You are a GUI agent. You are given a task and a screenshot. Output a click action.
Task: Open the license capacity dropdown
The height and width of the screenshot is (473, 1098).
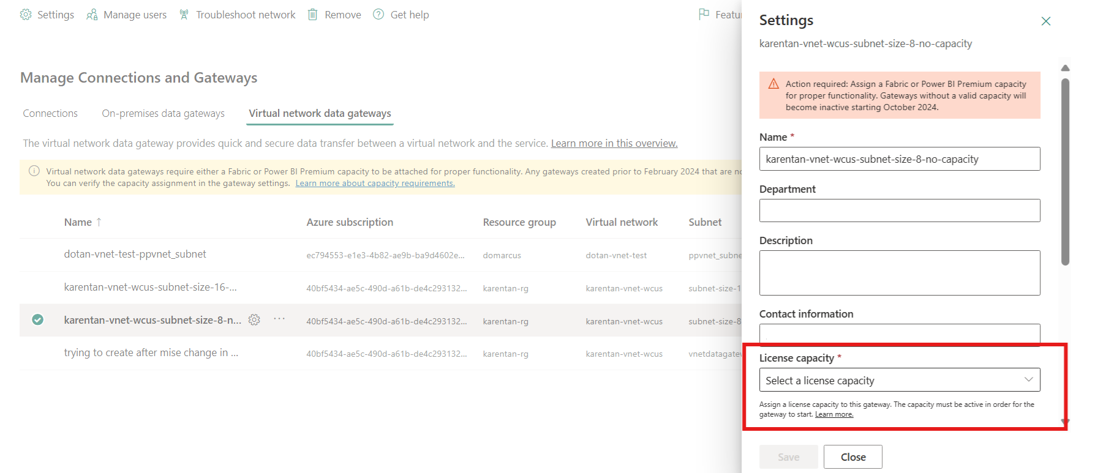[x=899, y=380]
